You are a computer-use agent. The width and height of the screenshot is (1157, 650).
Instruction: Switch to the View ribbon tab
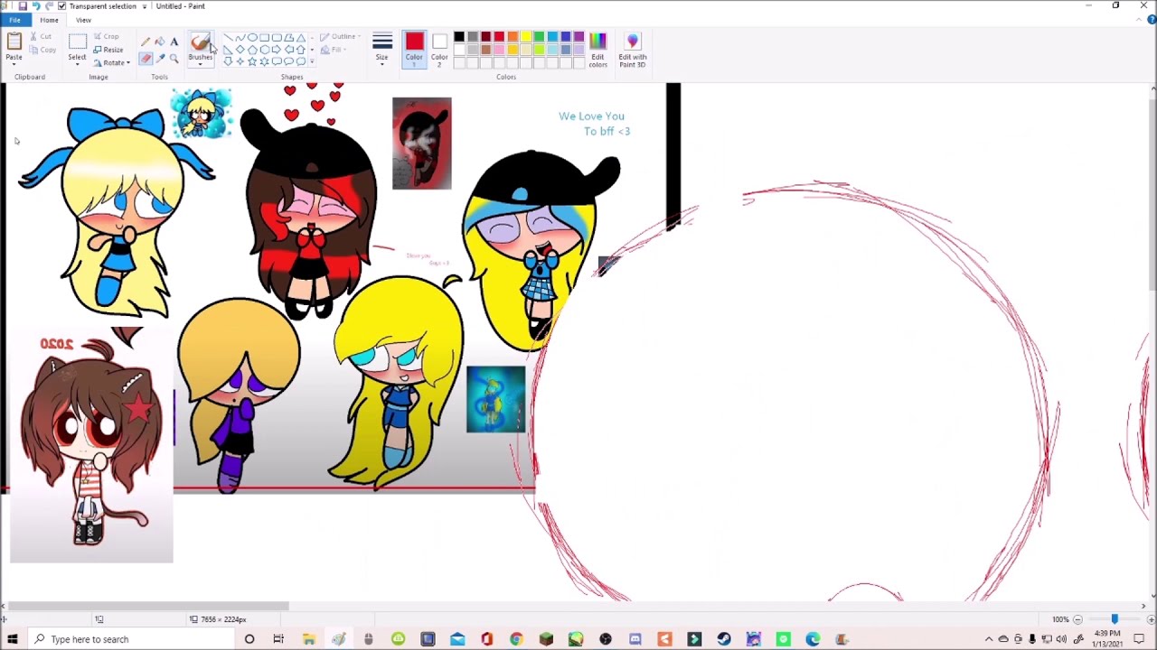click(x=83, y=20)
